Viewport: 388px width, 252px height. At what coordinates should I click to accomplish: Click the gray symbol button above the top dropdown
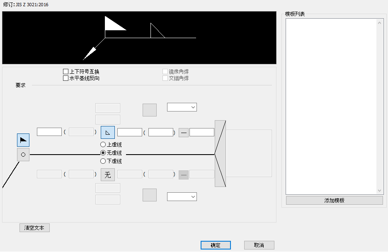pyautogui.click(x=149, y=110)
